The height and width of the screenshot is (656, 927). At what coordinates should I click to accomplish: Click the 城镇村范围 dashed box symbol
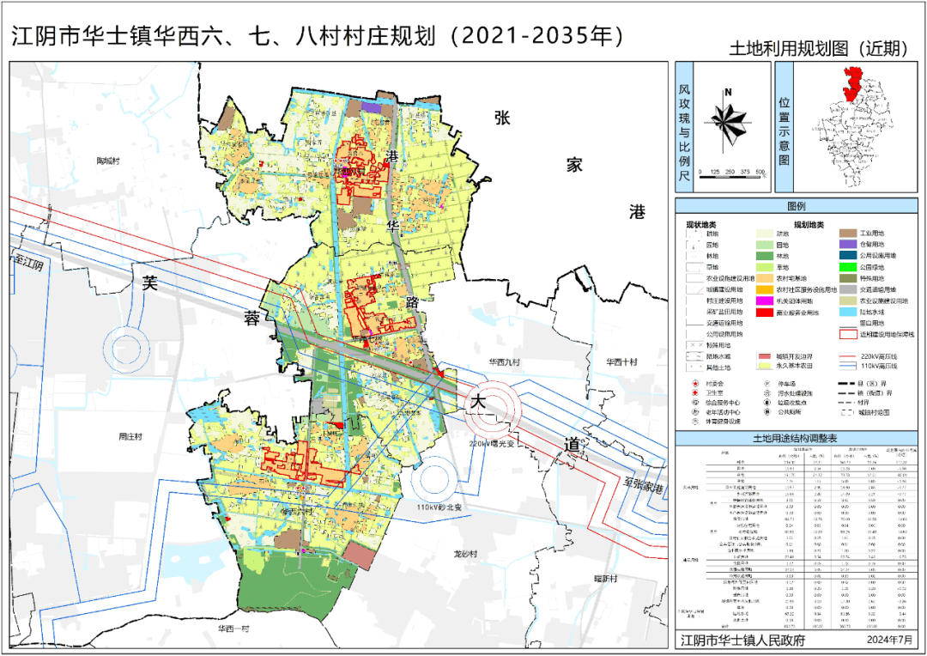coord(848,412)
